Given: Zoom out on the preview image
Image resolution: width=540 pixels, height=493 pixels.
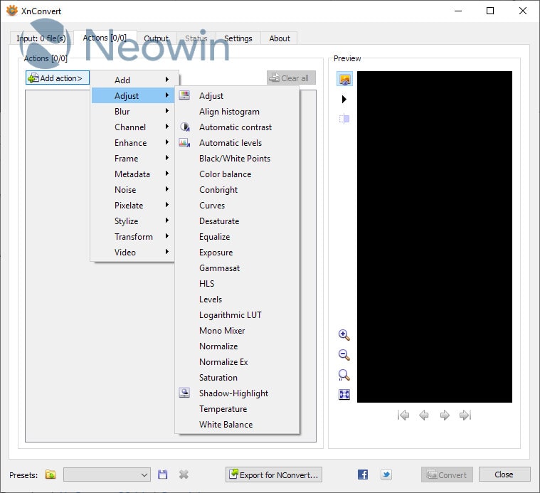Looking at the screenshot, I should click(344, 355).
